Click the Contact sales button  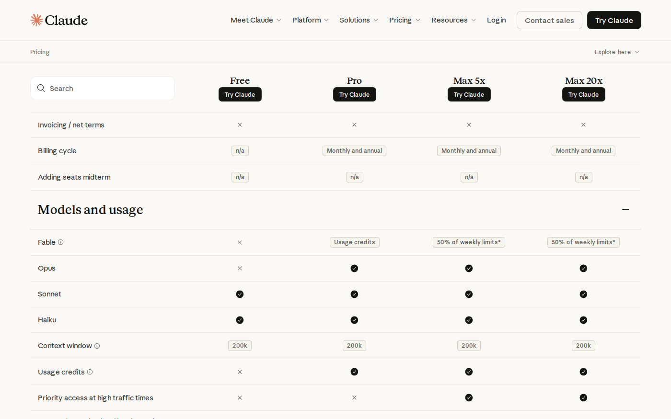click(549, 20)
